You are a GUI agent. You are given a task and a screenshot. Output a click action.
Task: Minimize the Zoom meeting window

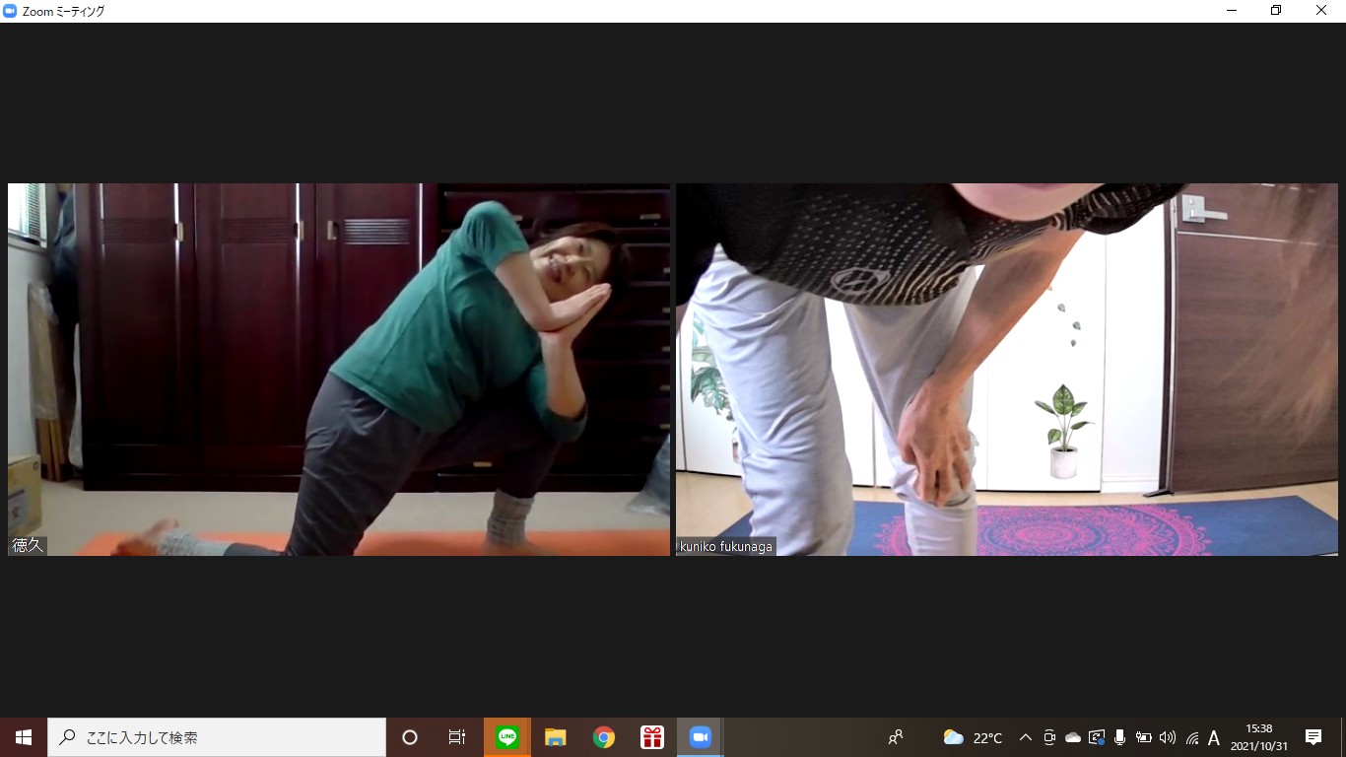tap(1232, 11)
